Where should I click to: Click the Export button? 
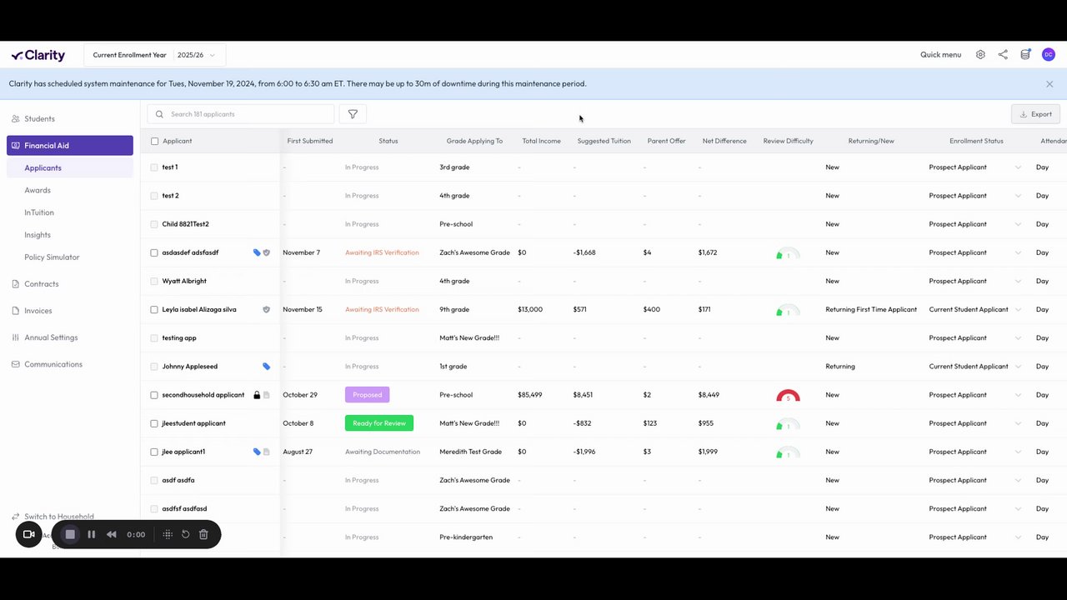(x=1035, y=114)
